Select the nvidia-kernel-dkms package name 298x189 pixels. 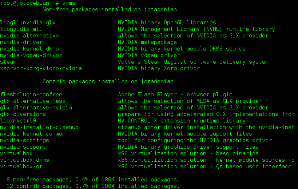[x=29, y=49]
